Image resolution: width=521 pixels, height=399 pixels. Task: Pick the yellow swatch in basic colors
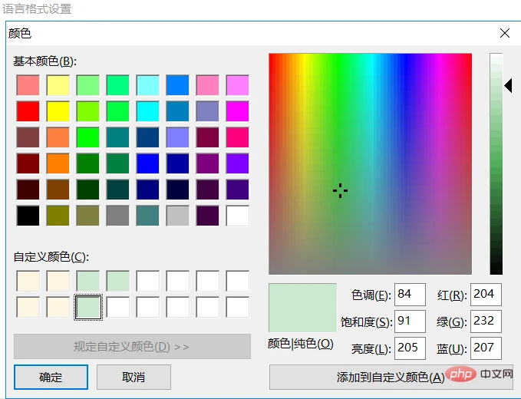[x=58, y=111]
